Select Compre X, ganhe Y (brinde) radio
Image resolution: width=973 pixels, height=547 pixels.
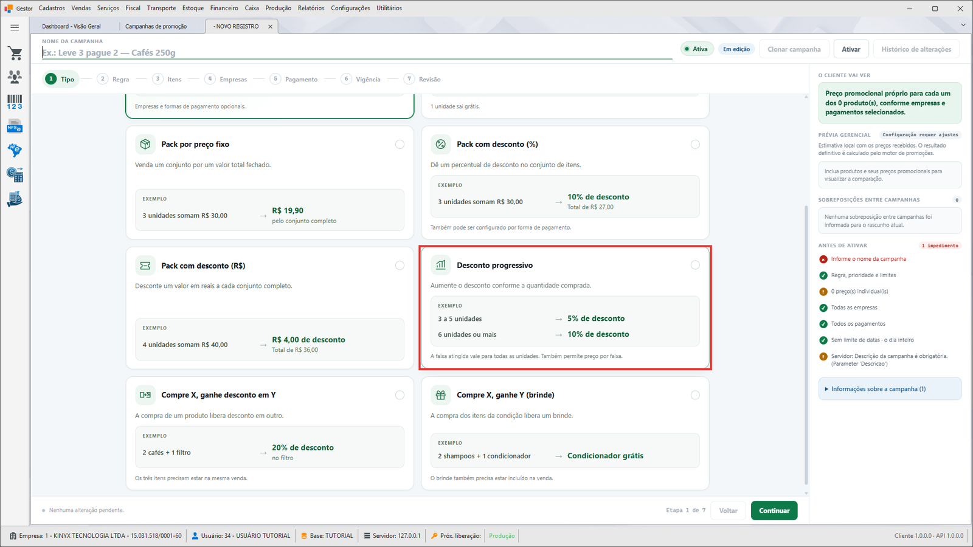point(695,395)
